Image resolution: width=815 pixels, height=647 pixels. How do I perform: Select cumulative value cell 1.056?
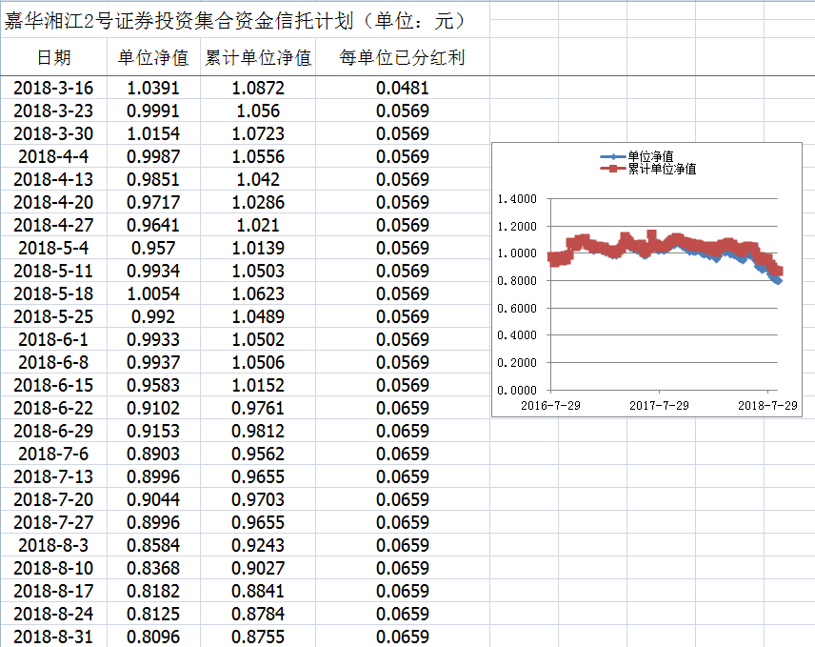point(258,111)
